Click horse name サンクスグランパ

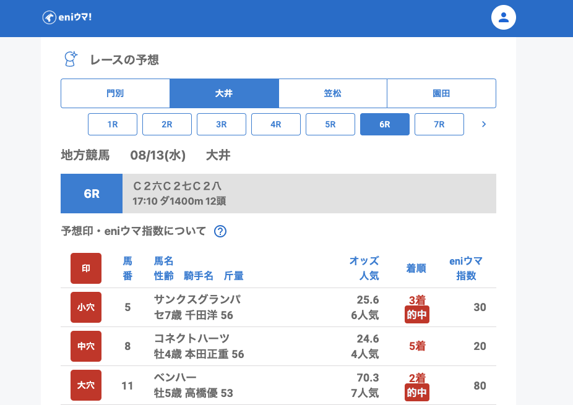pyautogui.click(x=197, y=300)
